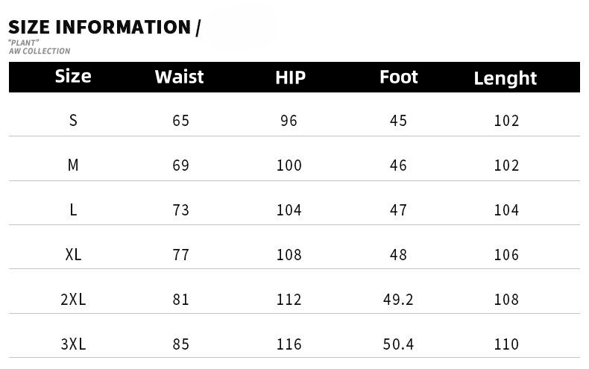Click foot value 49.2 in 2XL row

click(x=398, y=300)
